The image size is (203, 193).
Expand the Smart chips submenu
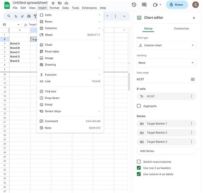pos(70,111)
